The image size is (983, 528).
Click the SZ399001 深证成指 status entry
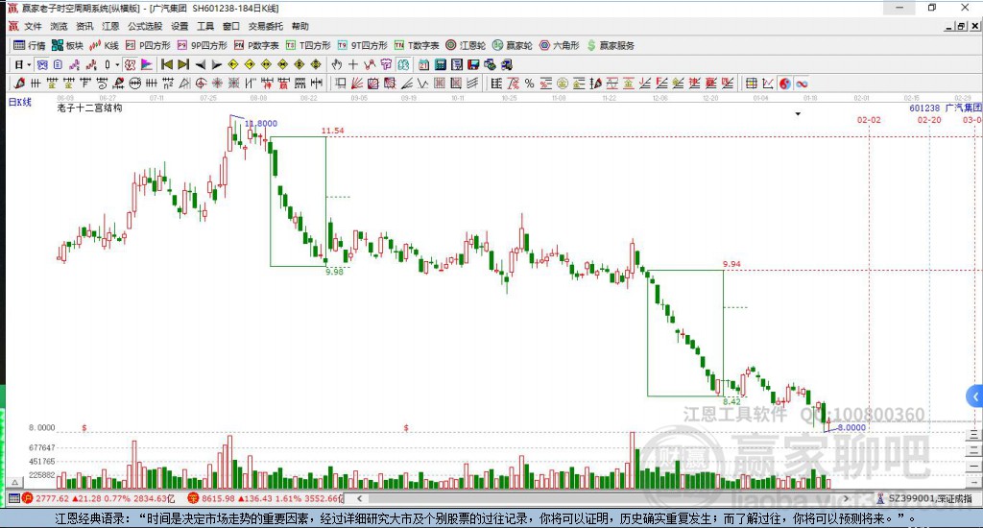click(924, 498)
